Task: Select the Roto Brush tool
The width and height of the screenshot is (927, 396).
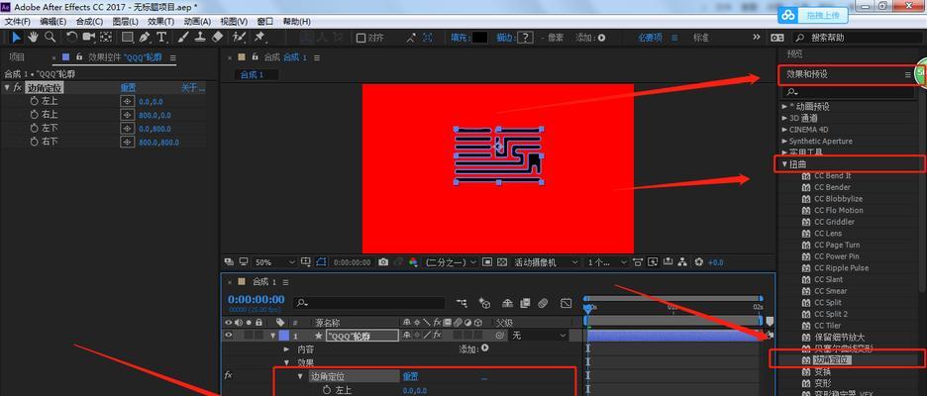Action: pyautogui.click(x=239, y=38)
